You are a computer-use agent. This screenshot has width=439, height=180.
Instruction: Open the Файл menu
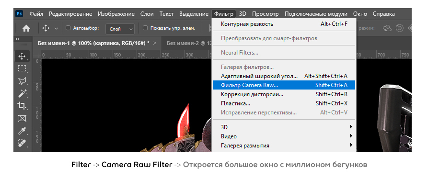point(36,14)
